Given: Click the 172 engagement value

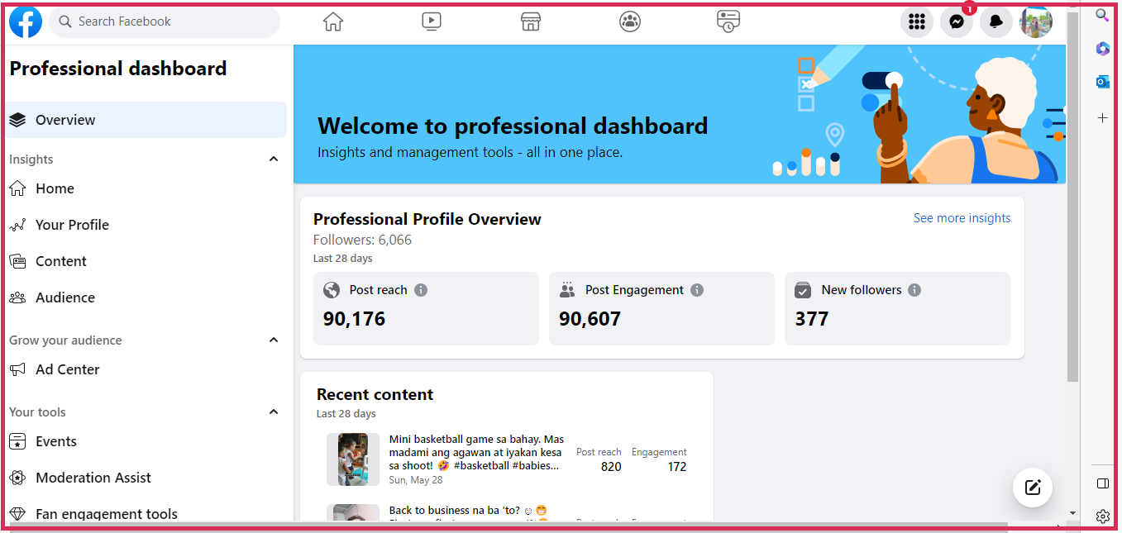Looking at the screenshot, I should tap(677, 467).
